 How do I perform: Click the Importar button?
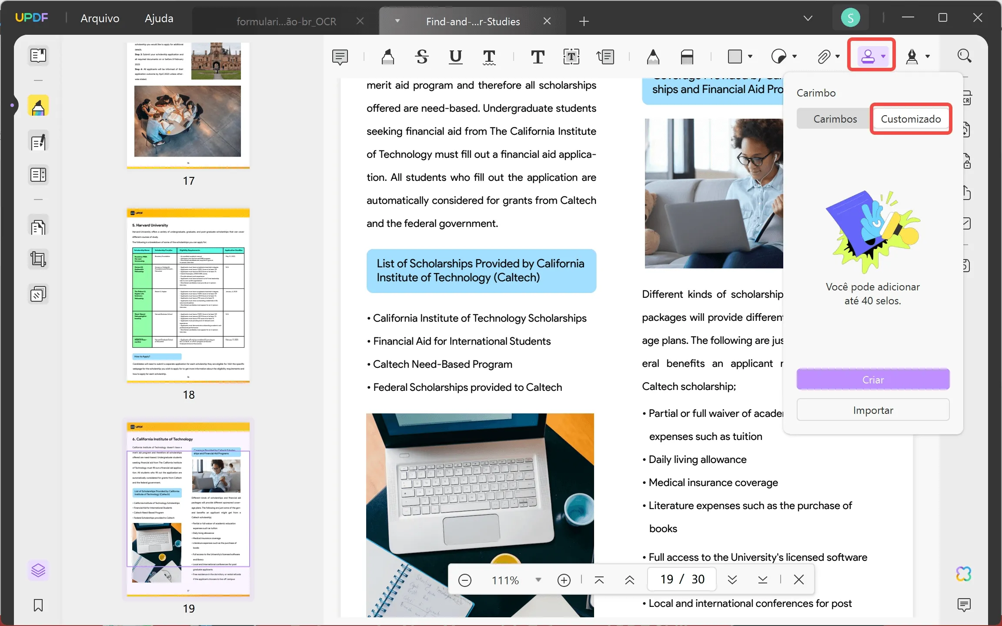[x=873, y=410]
